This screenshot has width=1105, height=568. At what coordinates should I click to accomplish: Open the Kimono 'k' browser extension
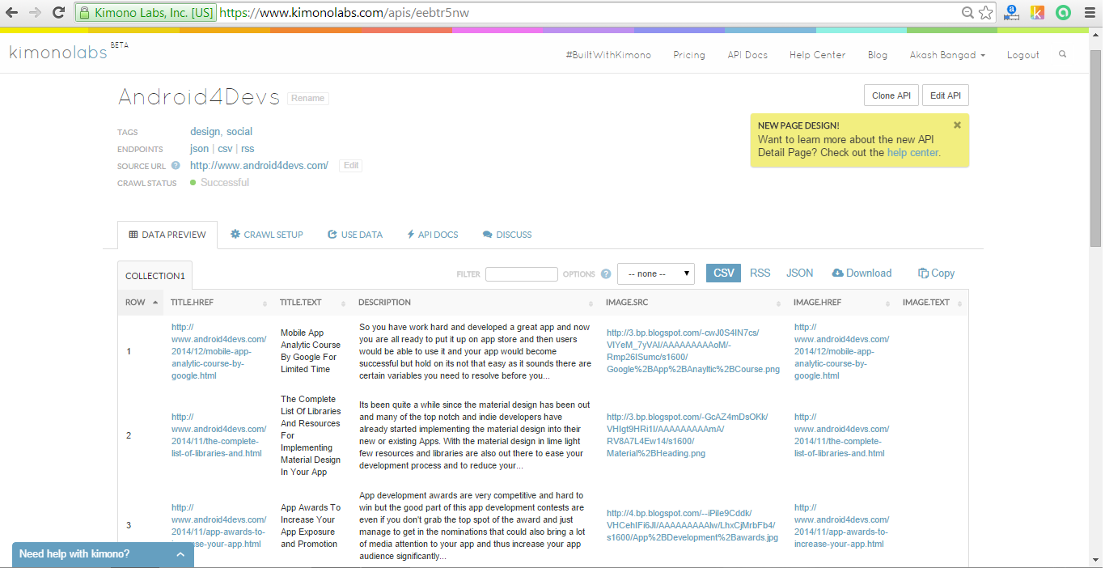point(1037,12)
